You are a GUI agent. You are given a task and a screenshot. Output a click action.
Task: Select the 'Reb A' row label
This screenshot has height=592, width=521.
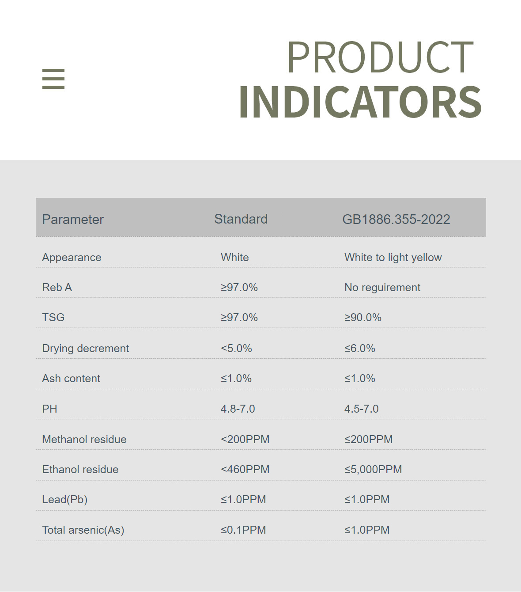57,288
